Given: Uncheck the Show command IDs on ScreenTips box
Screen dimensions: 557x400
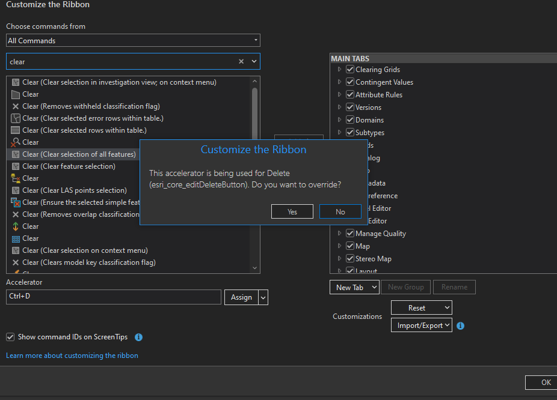Looking at the screenshot, I should tap(10, 337).
